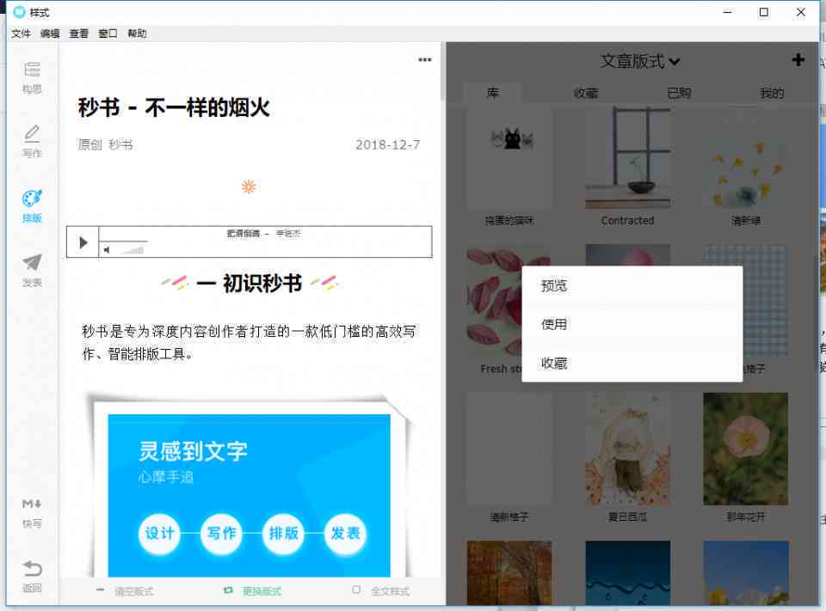The width and height of the screenshot is (826, 611).
Task: Select the 清新绿 yellow leaves thumbnail
Action: [746, 158]
